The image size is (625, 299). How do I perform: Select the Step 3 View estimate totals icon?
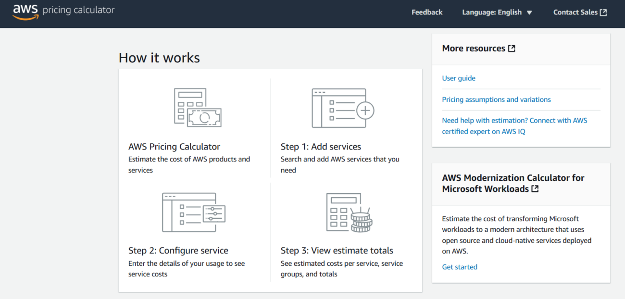(349, 212)
